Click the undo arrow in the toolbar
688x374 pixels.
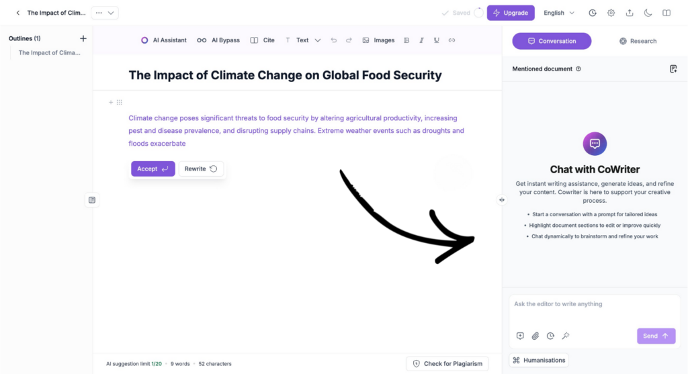coord(334,40)
